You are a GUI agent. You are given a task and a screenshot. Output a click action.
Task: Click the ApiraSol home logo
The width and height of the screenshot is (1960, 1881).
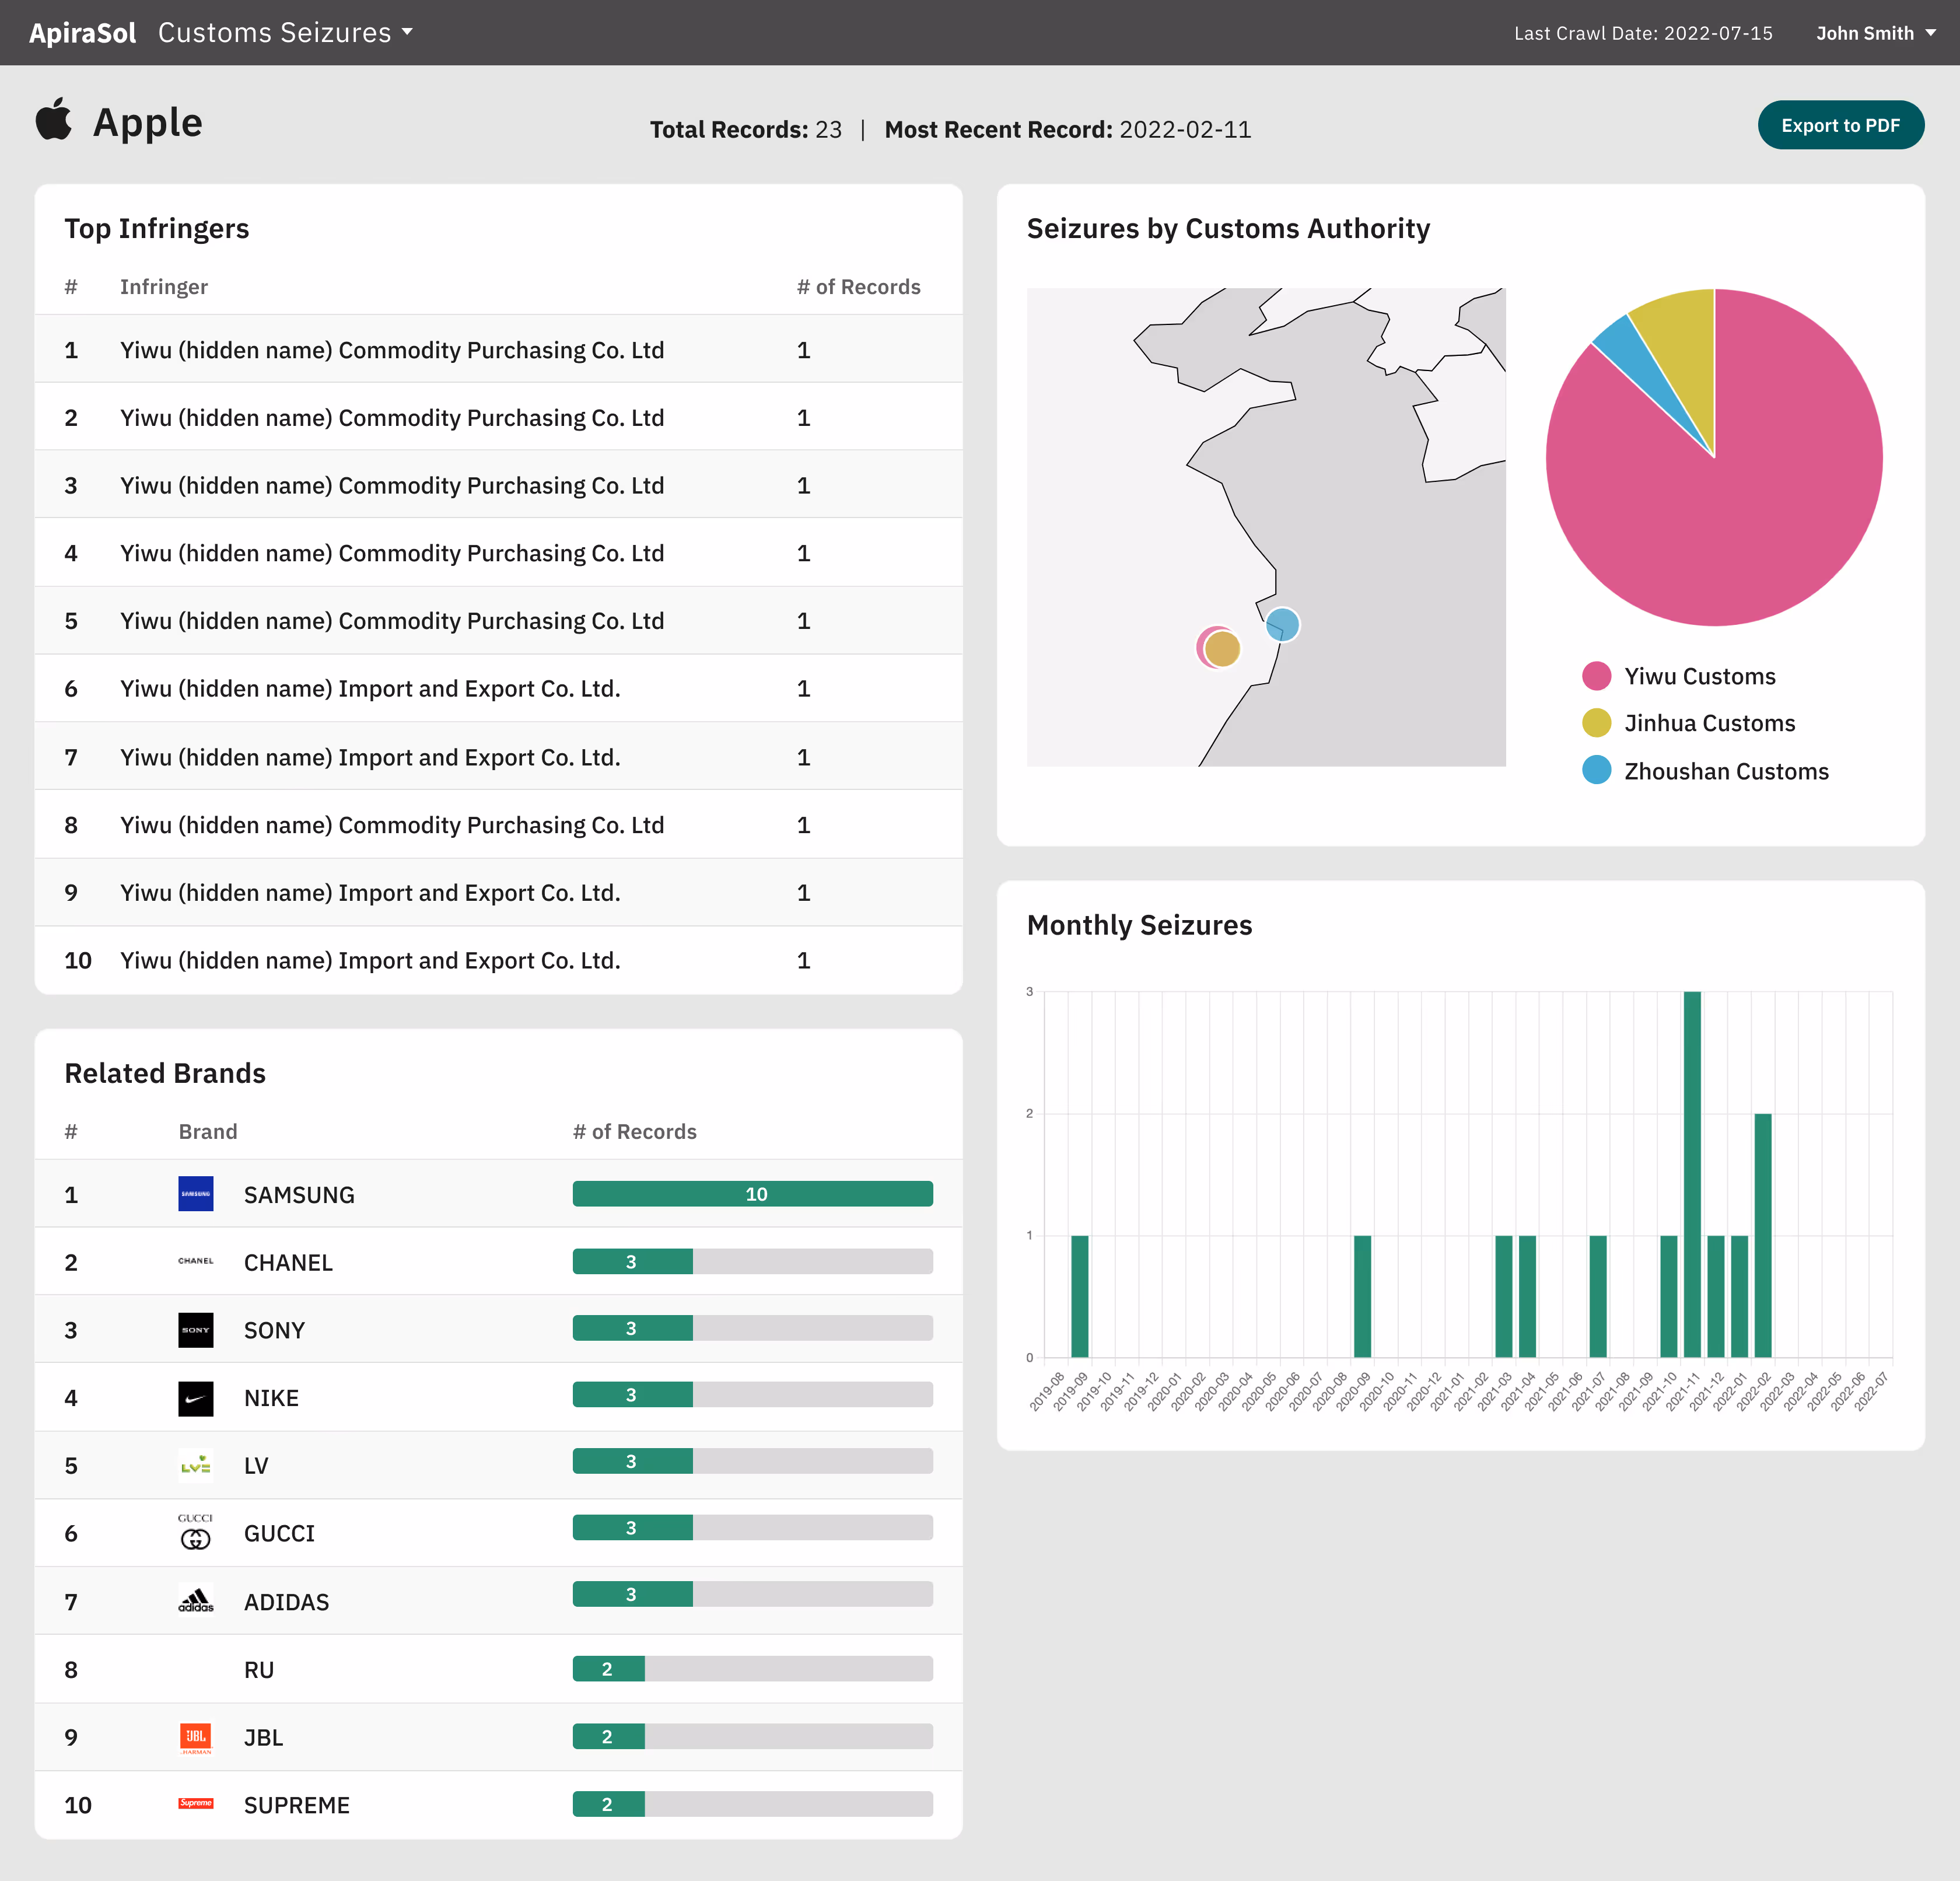pyautogui.click(x=82, y=33)
